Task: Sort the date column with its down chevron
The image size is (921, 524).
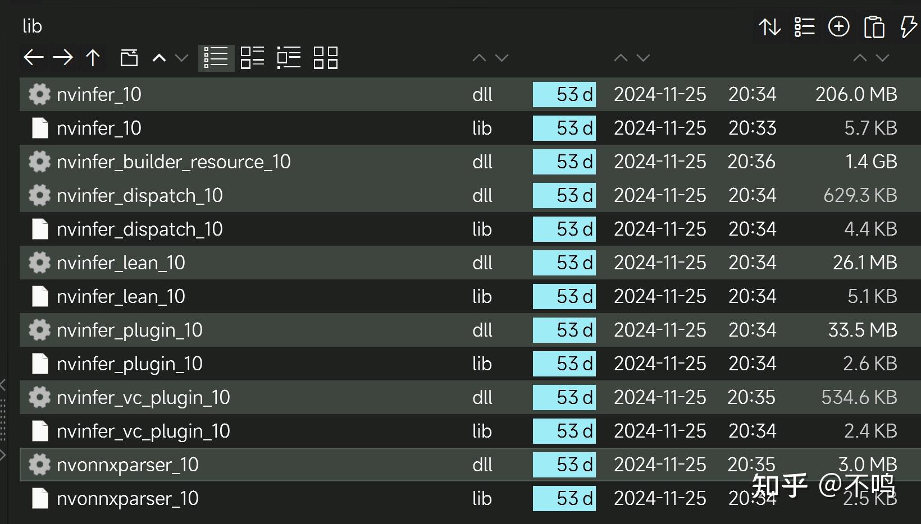Action: pos(643,57)
